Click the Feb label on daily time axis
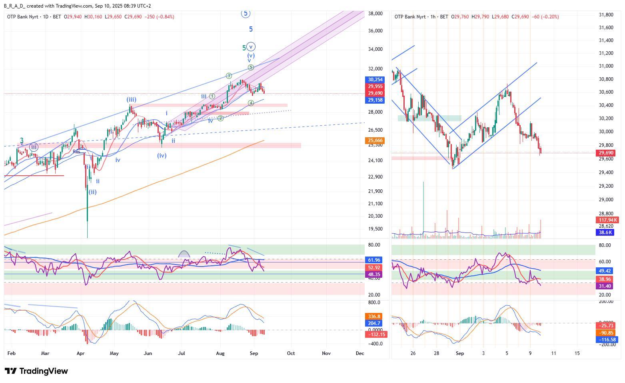Viewport: 625px width, 383px height. [x=12, y=353]
